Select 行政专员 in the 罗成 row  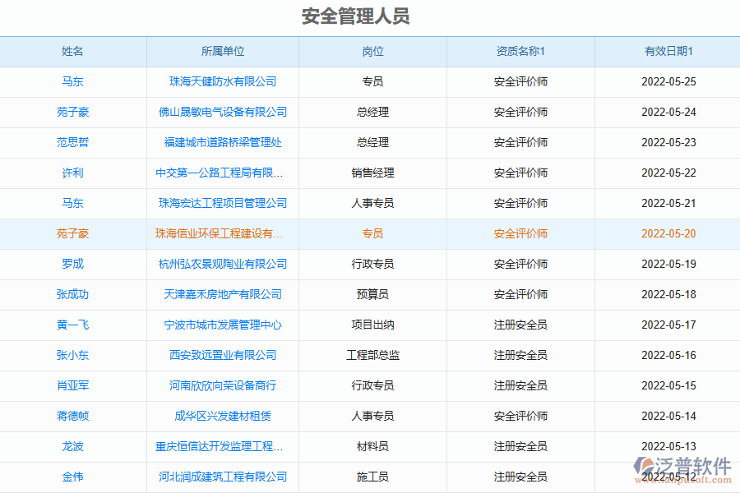tap(372, 265)
